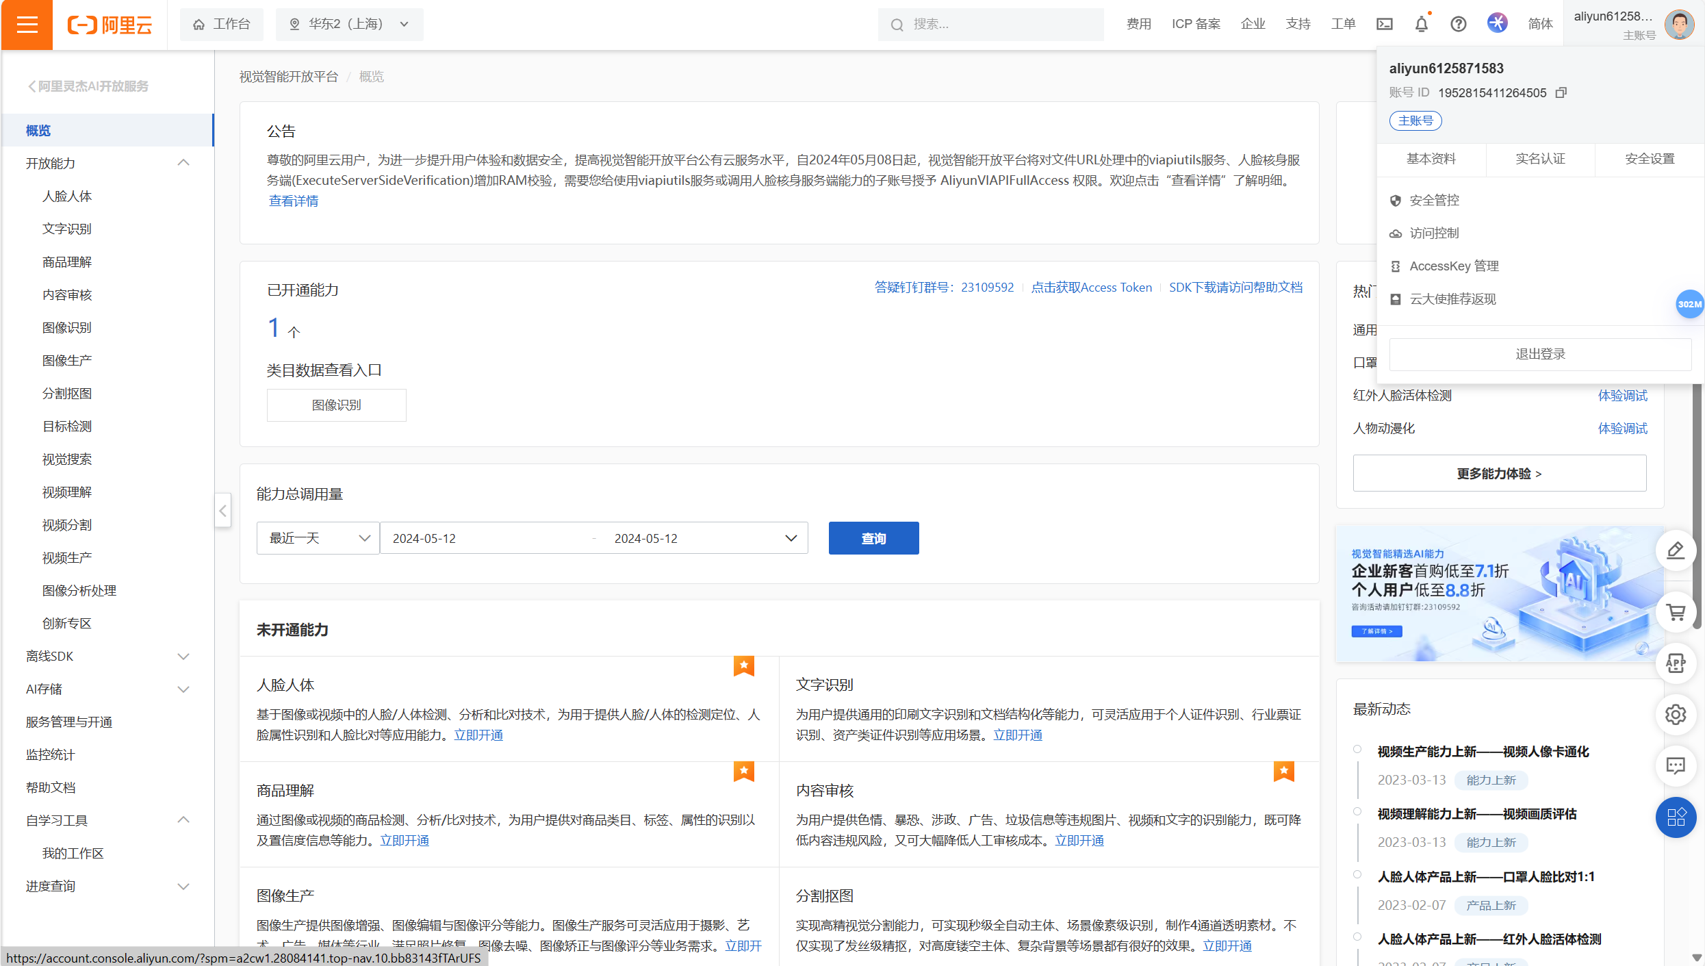Copy the account ID with copy icon

[1561, 92]
